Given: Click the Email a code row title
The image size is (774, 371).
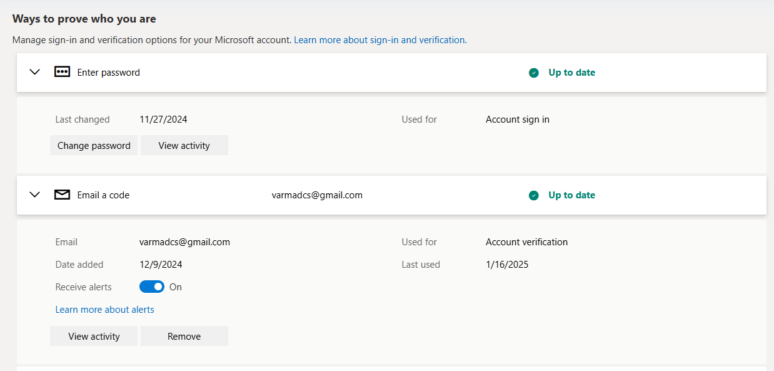Looking at the screenshot, I should point(103,195).
